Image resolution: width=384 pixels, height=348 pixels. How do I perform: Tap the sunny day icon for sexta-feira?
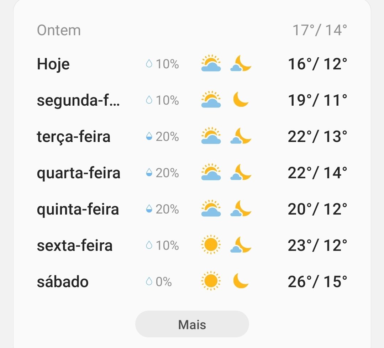tap(211, 245)
